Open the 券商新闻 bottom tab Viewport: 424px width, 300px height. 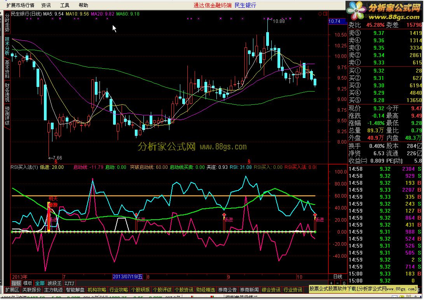click(x=249, y=290)
